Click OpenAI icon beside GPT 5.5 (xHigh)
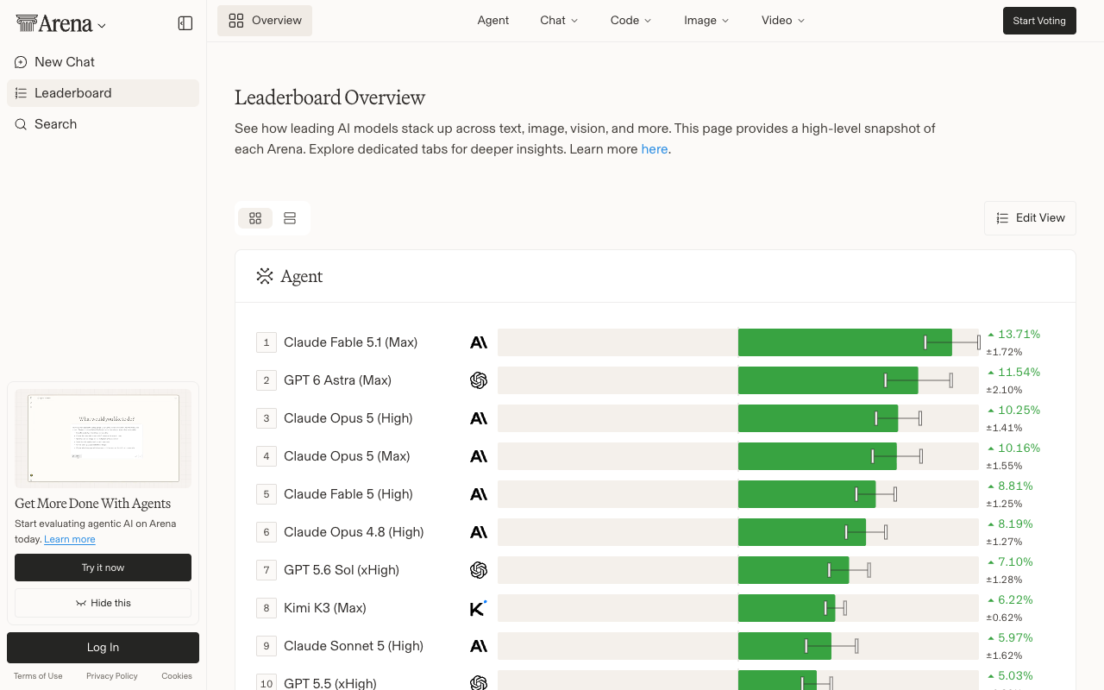Screen dimensions: 1104x690 [x=479, y=683]
